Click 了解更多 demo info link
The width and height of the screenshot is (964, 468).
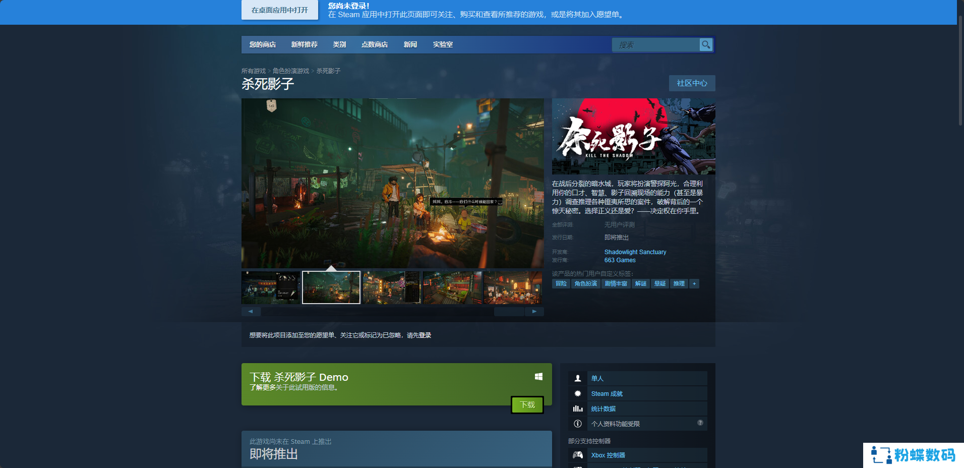pyautogui.click(x=263, y=387)
